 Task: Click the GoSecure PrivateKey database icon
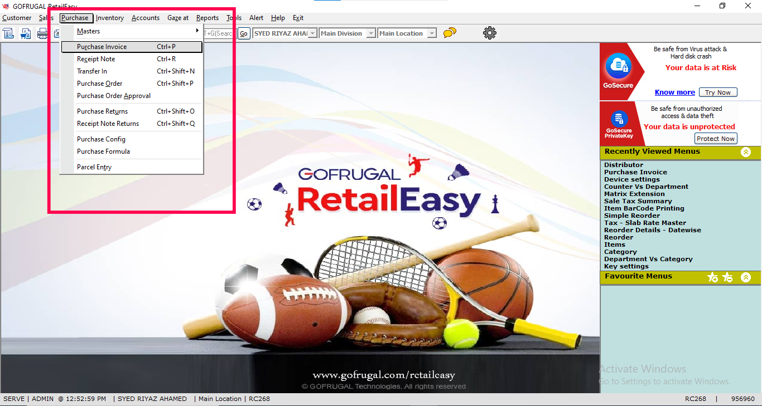coord(618,119)
